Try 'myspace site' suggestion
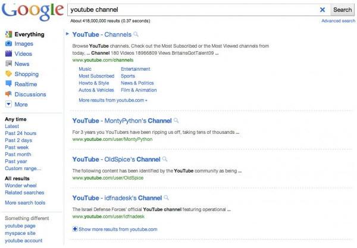Viewport: 357px width, 248px height. coord(20,233)
